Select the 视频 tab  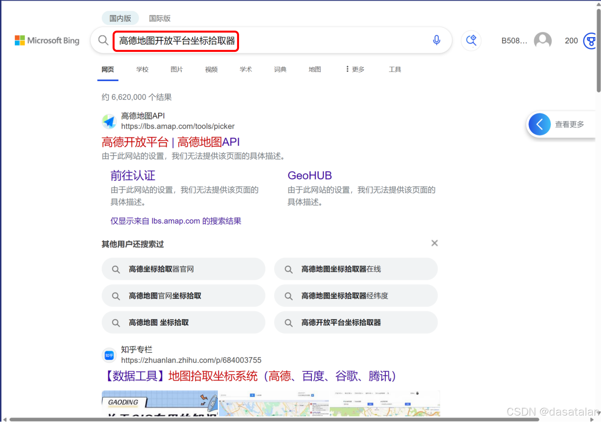(x=211, y=69)
